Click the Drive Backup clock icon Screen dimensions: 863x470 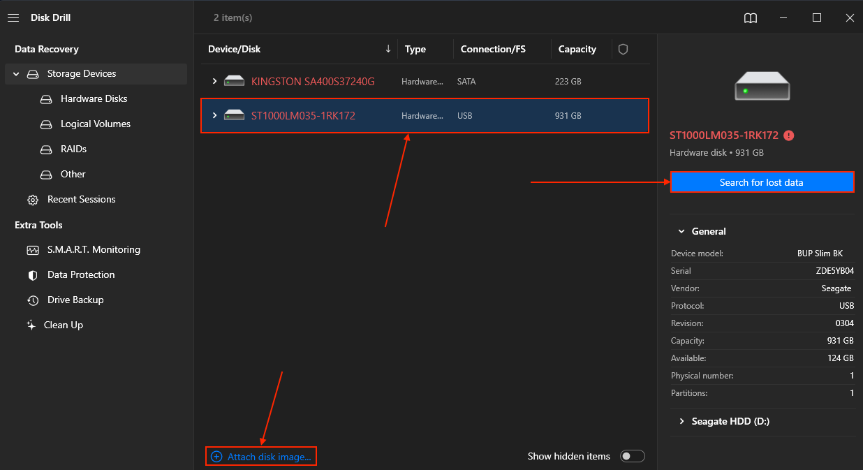[x=33, y=300]
